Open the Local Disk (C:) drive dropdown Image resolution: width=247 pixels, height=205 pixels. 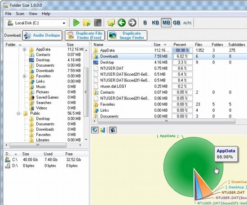64,23
